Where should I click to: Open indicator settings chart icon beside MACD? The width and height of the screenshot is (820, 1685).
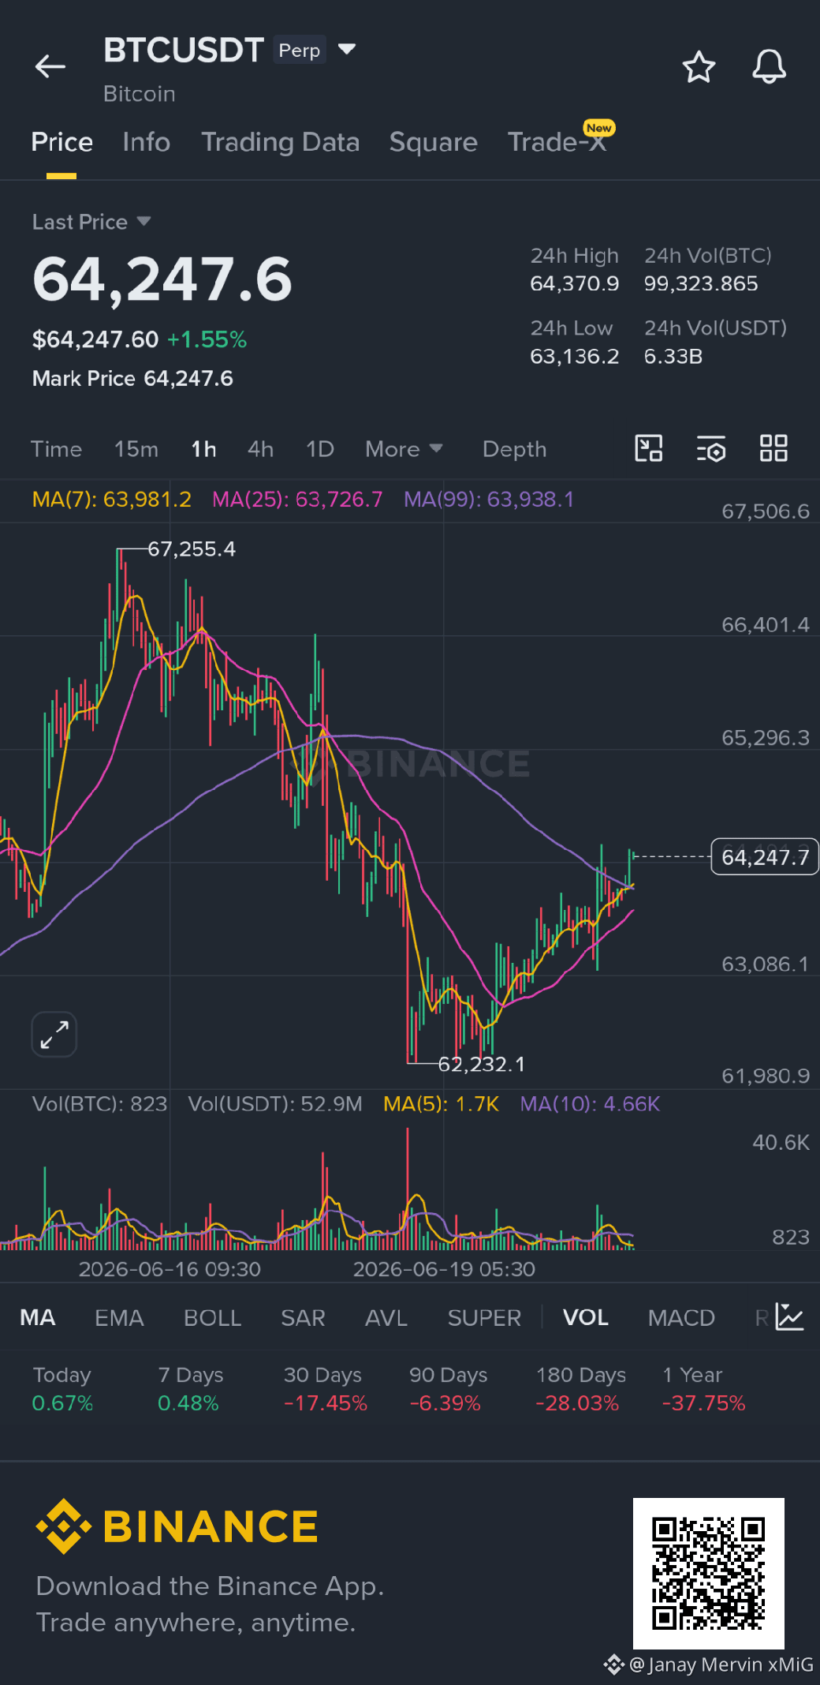point(789,1316)
